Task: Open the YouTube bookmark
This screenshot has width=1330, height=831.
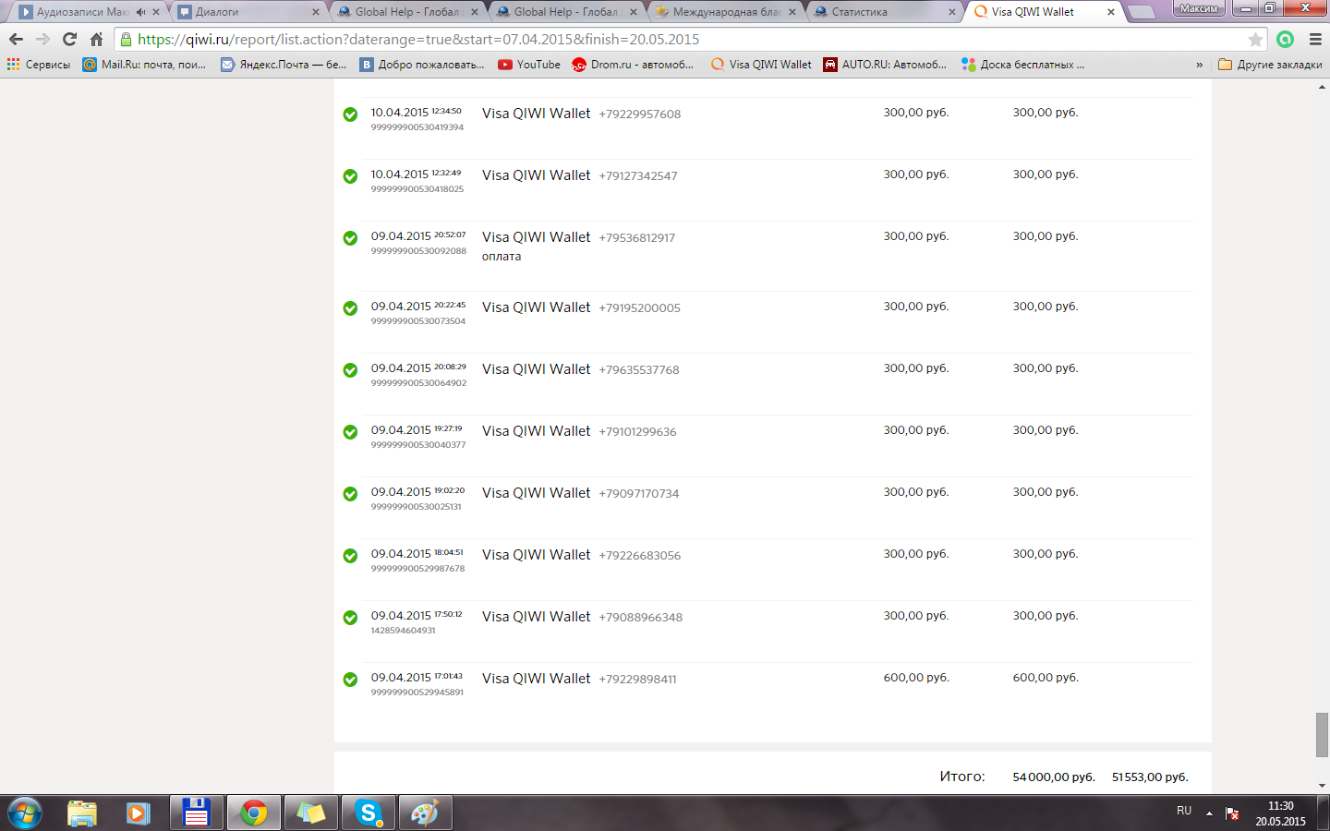Action: pyautogui.click(x=529, y=65)
